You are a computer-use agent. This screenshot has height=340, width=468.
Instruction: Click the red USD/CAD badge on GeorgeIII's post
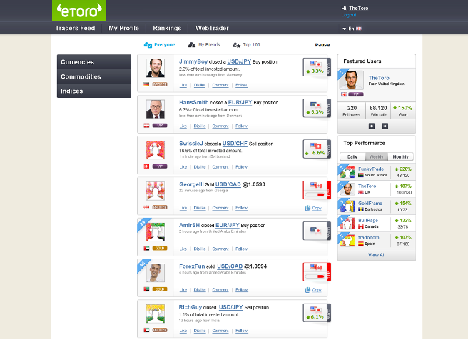tap(317, 190)
